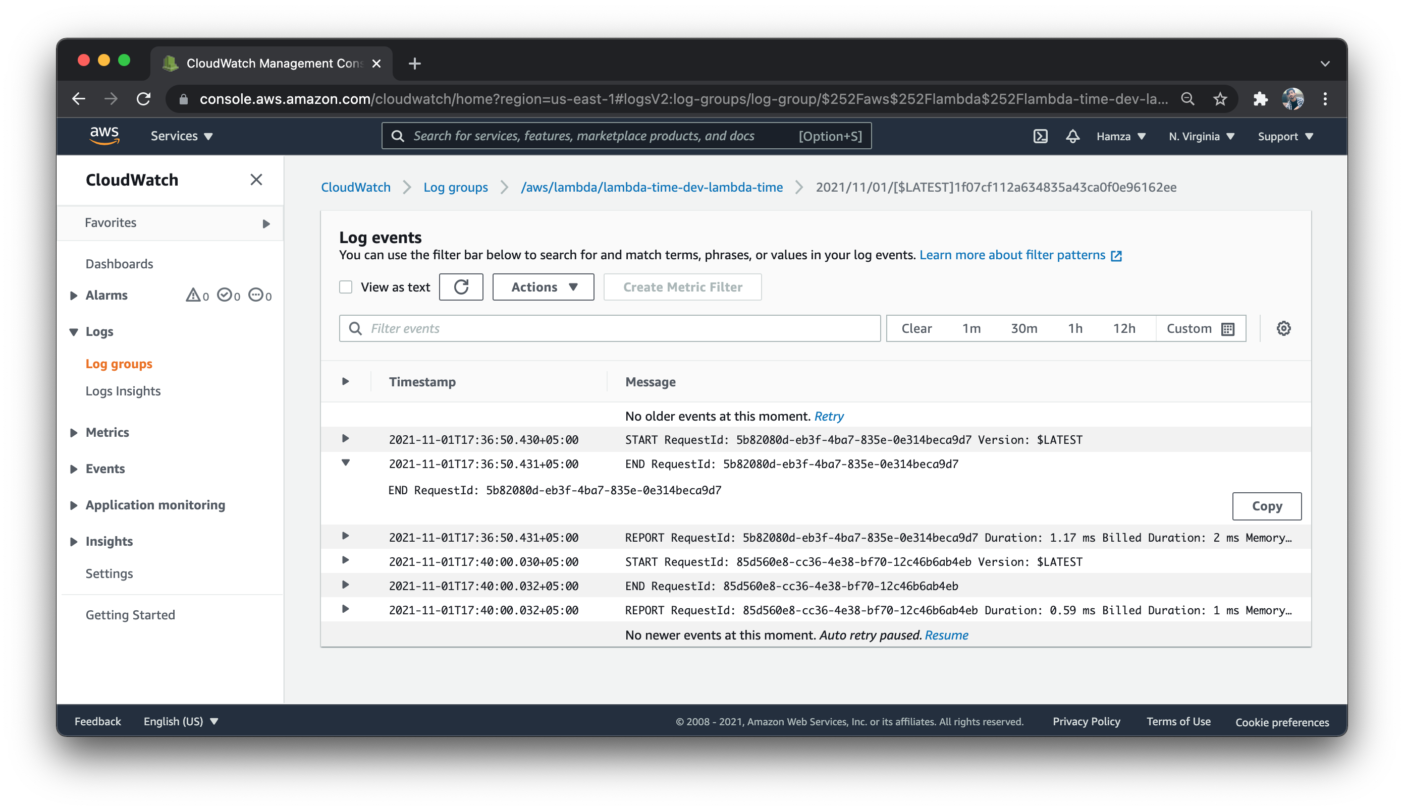Open the Services dropdown menu
Image resolution: width=1404 pixels, height=811 pixels.
(x=182, y=136)
